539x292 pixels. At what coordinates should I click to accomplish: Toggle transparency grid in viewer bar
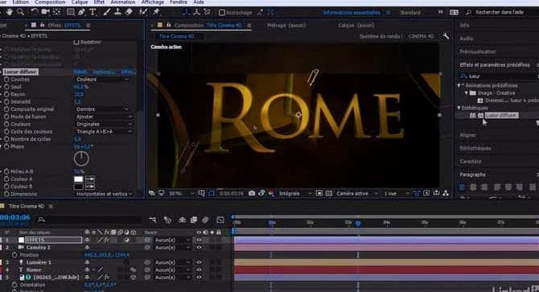click(329, 193)
